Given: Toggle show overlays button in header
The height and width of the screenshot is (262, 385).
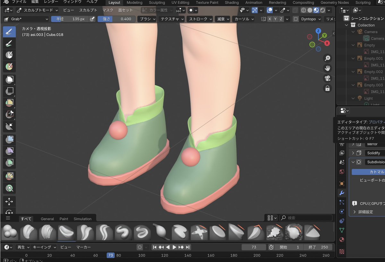Looking at the screenshot, I should point(270,10).
